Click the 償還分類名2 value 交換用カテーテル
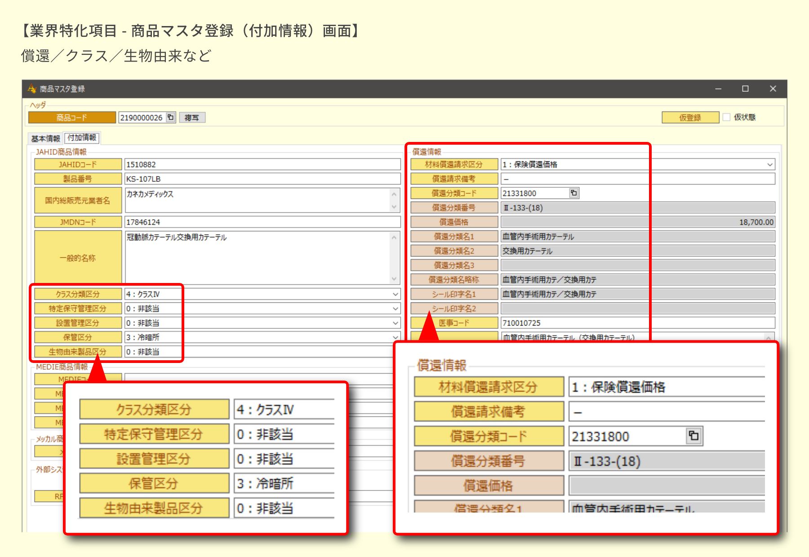 638,251
